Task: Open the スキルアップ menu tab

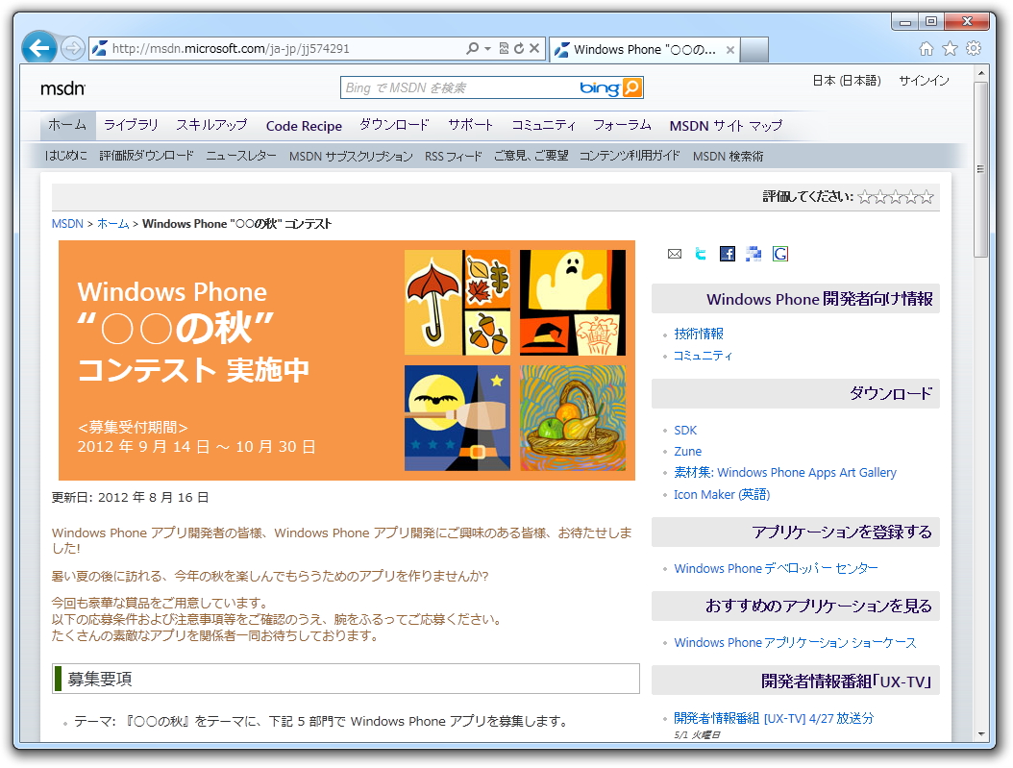Action: (211, 125)
